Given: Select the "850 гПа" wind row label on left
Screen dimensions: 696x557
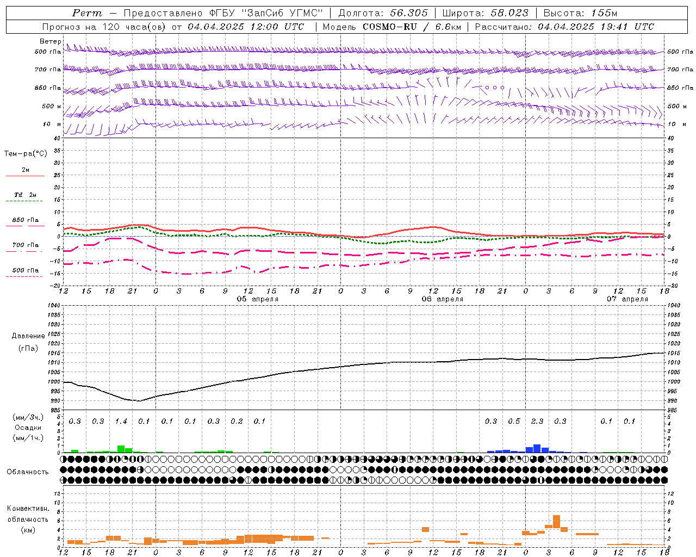Looking at the screenshot, I should tap(48, 88).
